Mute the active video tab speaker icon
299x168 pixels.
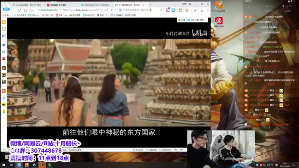[143, 5]
